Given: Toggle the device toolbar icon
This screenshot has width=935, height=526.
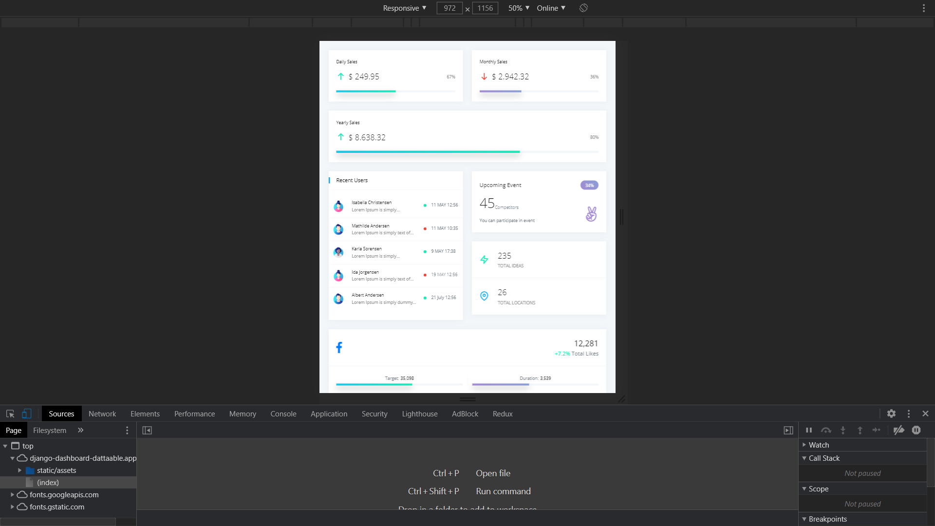Looking at the screenshot, I should coord(26,413).
